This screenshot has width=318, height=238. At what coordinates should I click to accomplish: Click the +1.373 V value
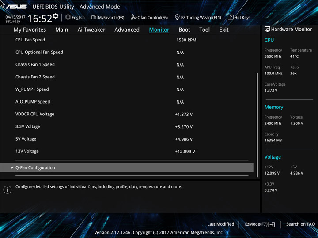184,114
